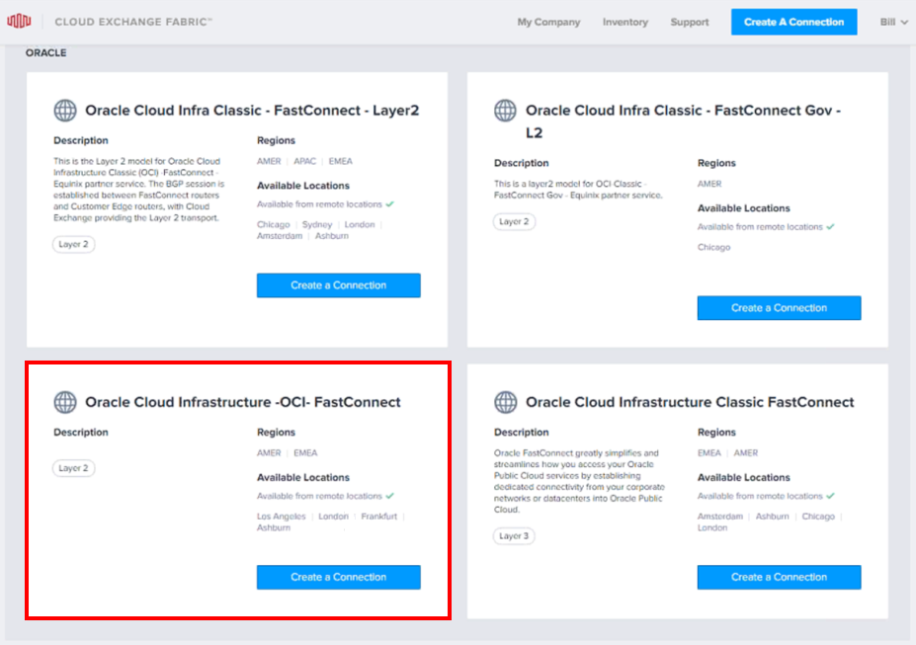This screenshot has height=645, width=916.
Task: Click title Oracle Cloud Infrastructure -OCI- FastConnect
Action: pyautogui.click(x=243, y=402)
